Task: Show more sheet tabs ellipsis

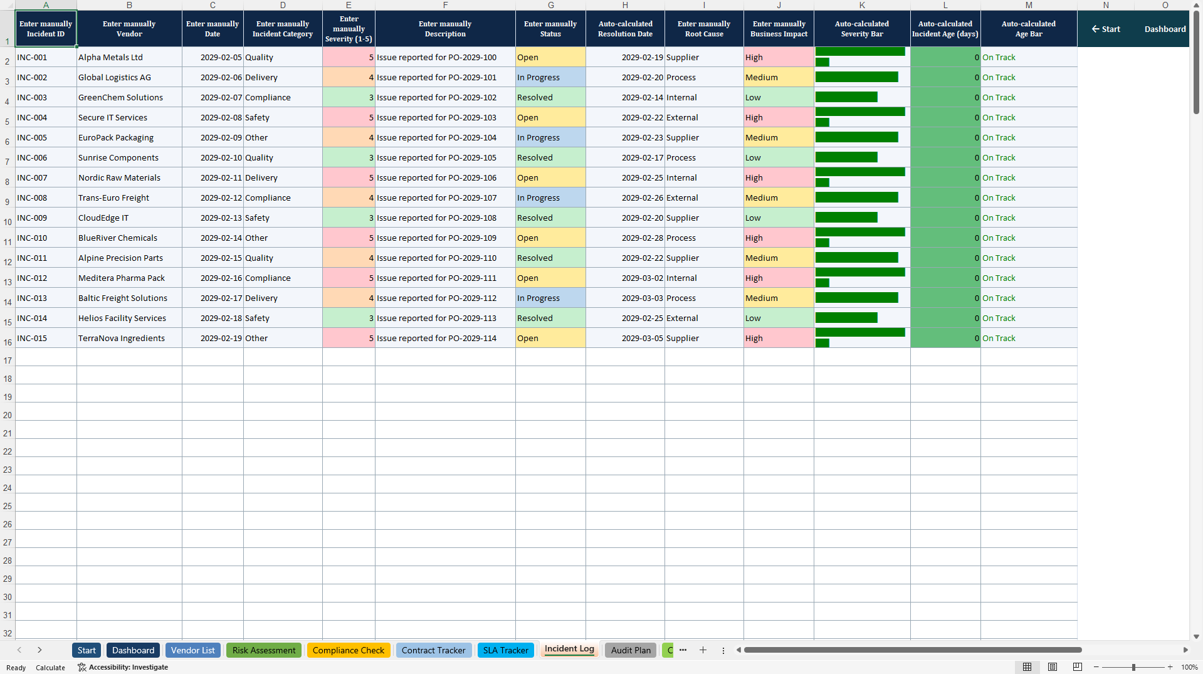Action: pyautogui.click(x=683, y=650)
